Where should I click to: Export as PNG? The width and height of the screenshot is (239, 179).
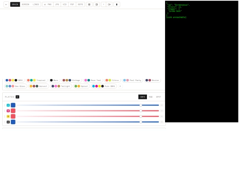[x=48, y=4]
